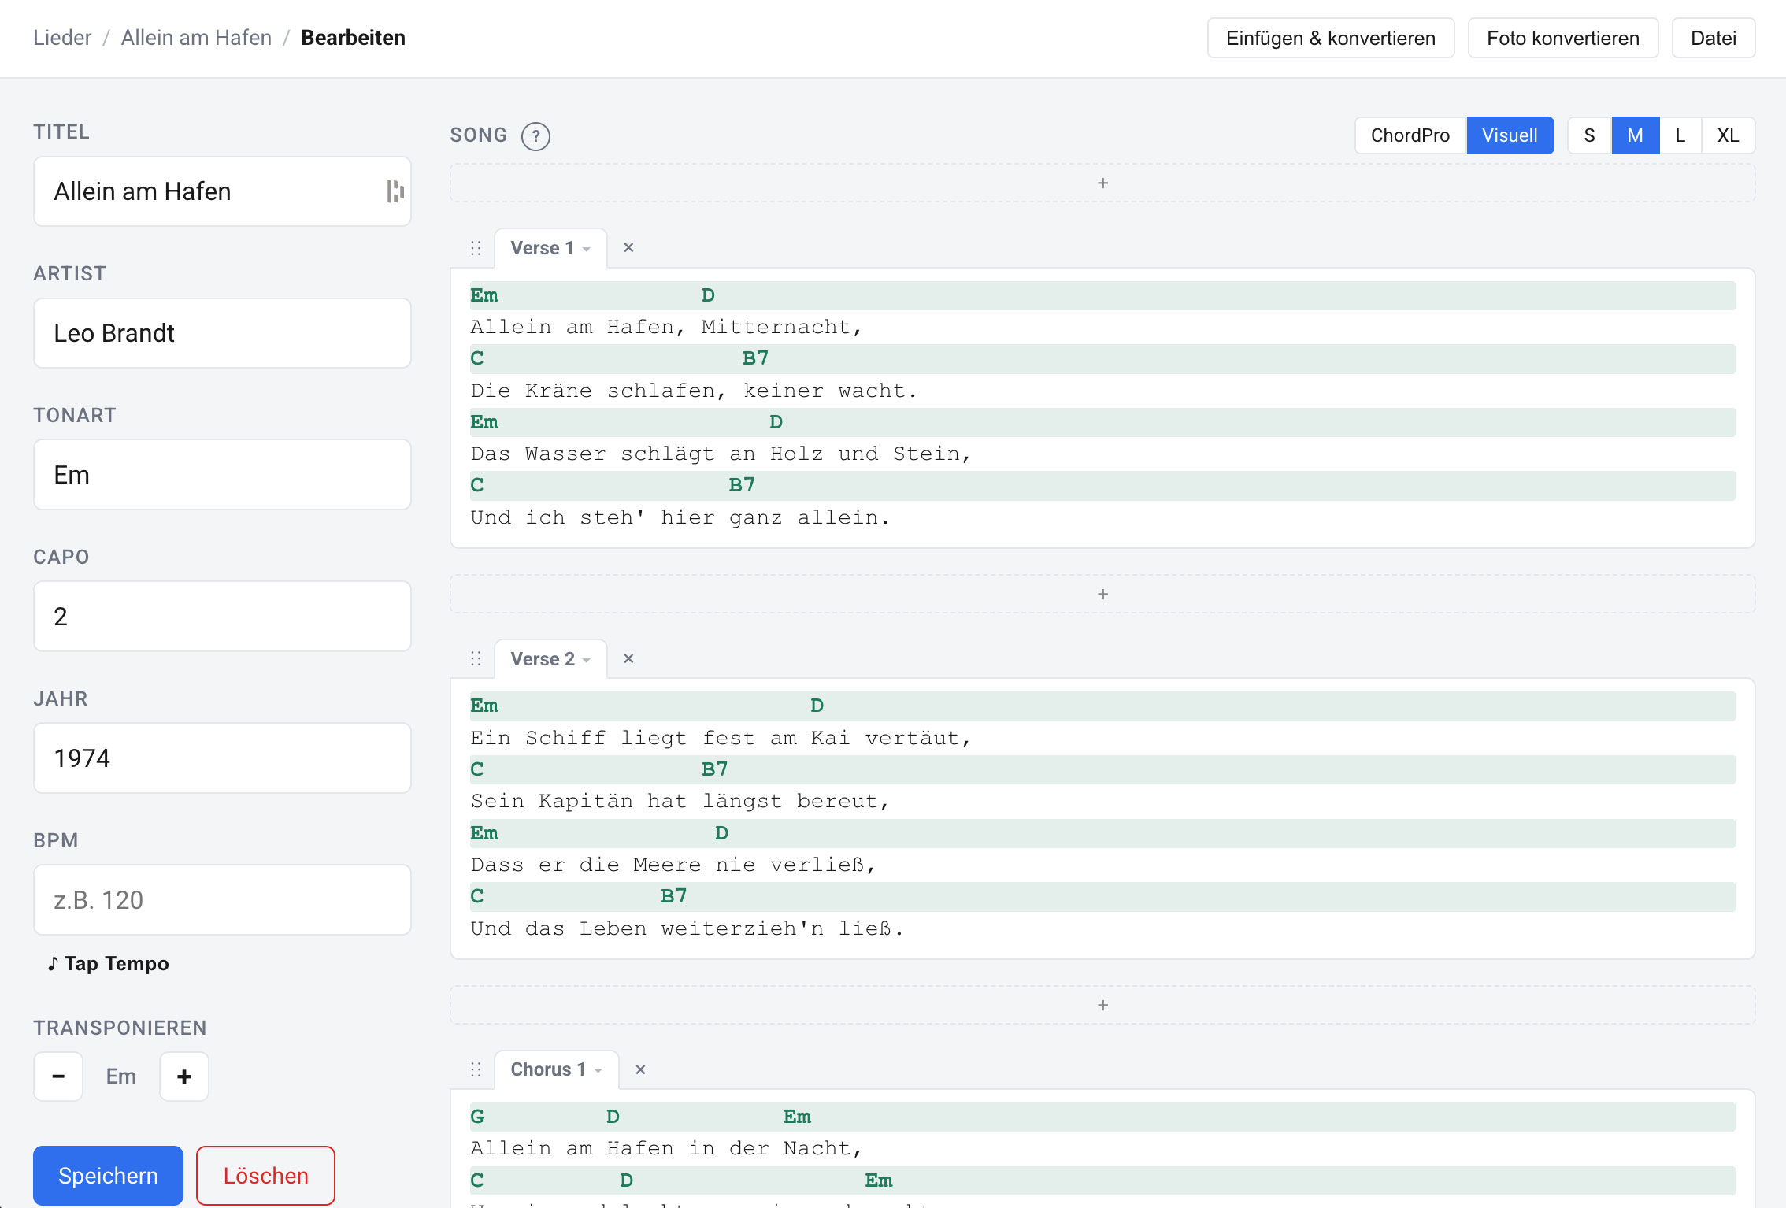Image resolution: width=1786 pixels, height=1208 pixels.
Task: Click the drag handle beside Verse 1
Action: click(x=476, y=247)
